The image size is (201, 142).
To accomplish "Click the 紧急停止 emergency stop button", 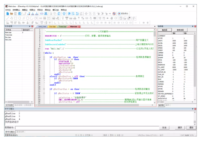I will point(123,14).
